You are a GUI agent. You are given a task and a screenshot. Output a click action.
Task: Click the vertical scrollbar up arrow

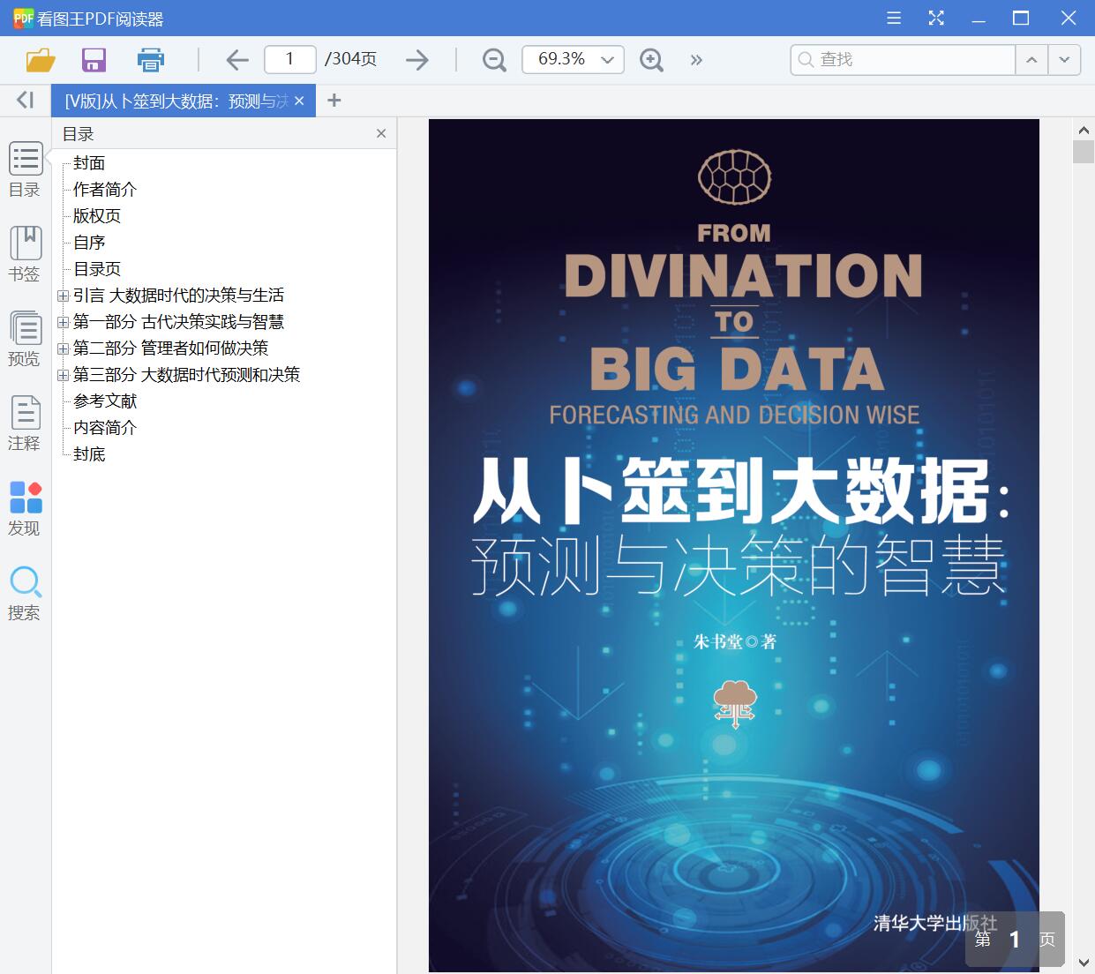[x=1084, y=131]
